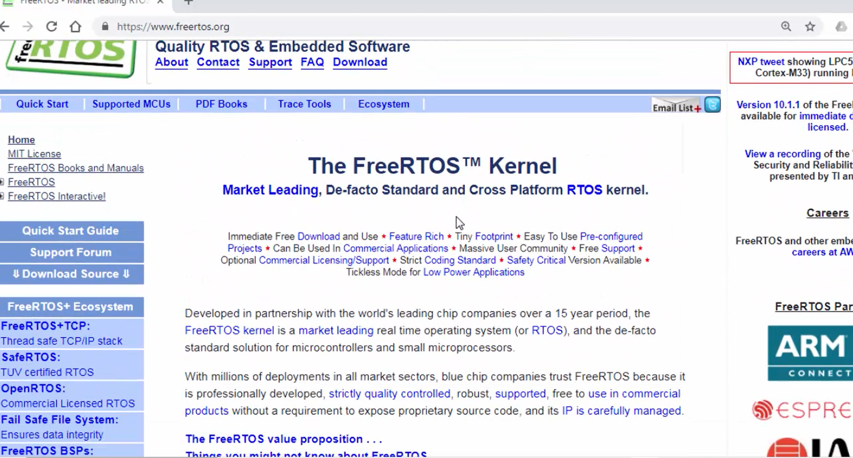Bookmark this page with star icon

click(810, 27)
